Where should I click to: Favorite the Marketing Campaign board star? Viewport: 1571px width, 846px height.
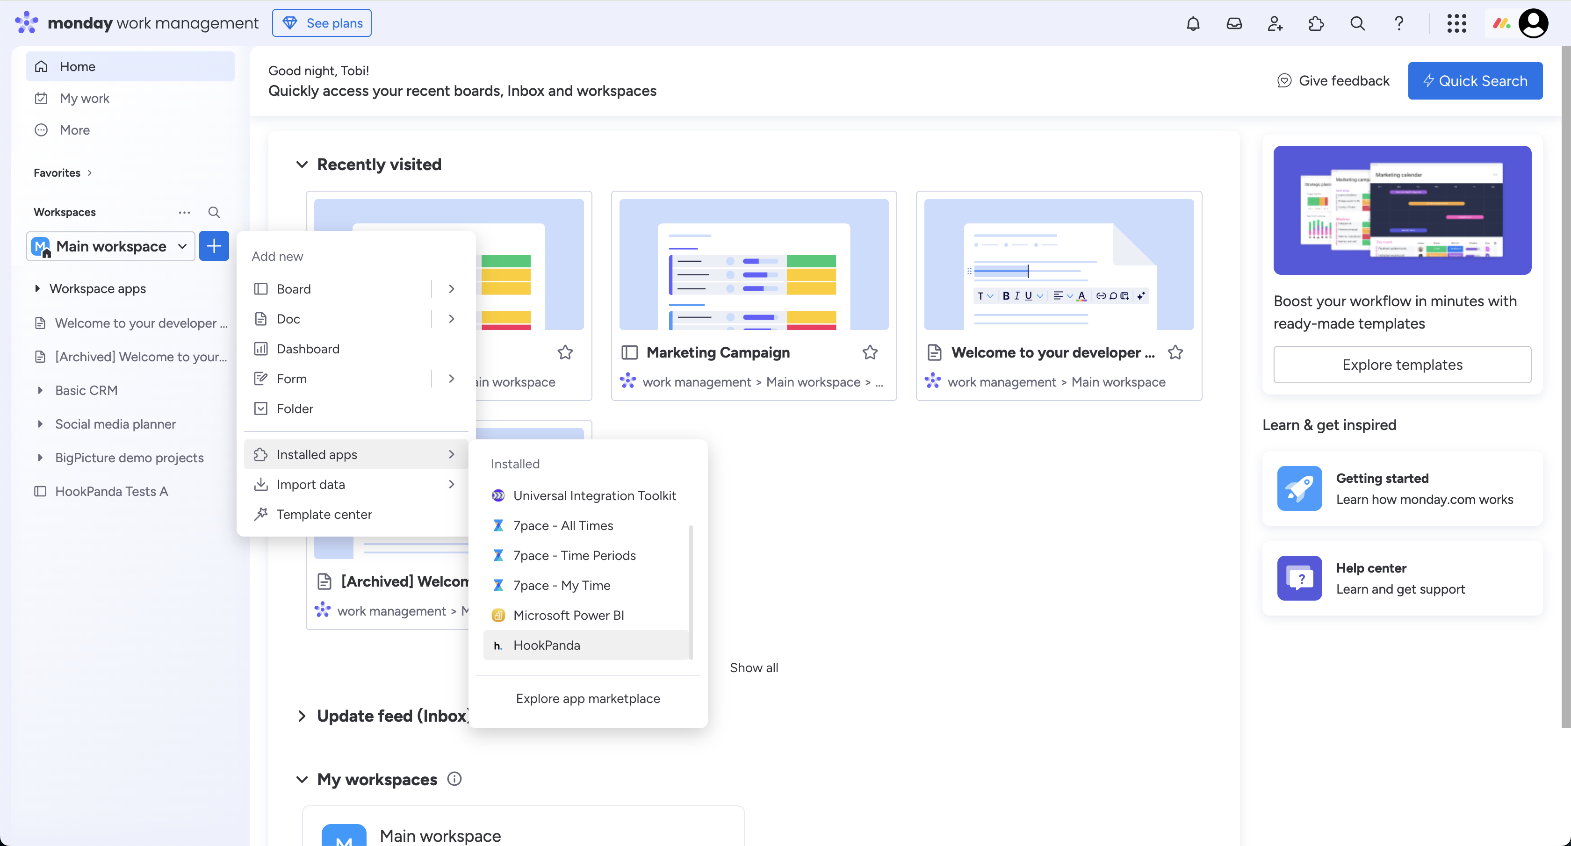pyautogui.click(x=870, y=352)
